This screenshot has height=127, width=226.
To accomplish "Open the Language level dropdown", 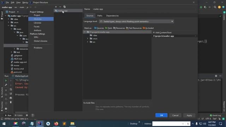I will [x=136, y=22].
